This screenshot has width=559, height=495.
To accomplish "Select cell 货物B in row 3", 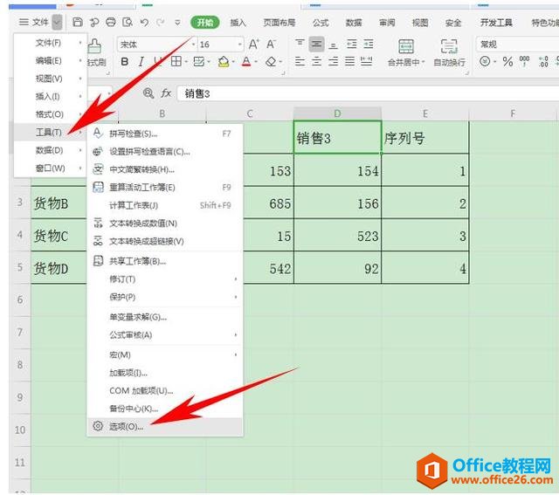I will coord(59,203).
